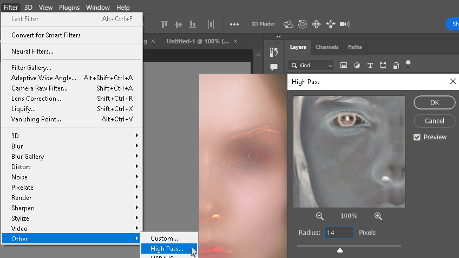
Task: Expand the 3D filter submenu
Action: coord(71,136)
